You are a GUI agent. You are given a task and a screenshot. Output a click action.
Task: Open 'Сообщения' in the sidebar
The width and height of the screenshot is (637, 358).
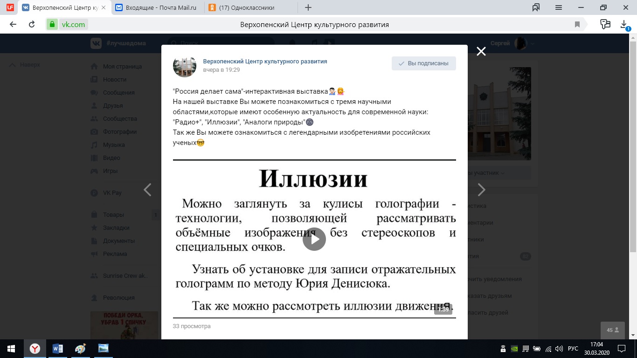(118, 93)
